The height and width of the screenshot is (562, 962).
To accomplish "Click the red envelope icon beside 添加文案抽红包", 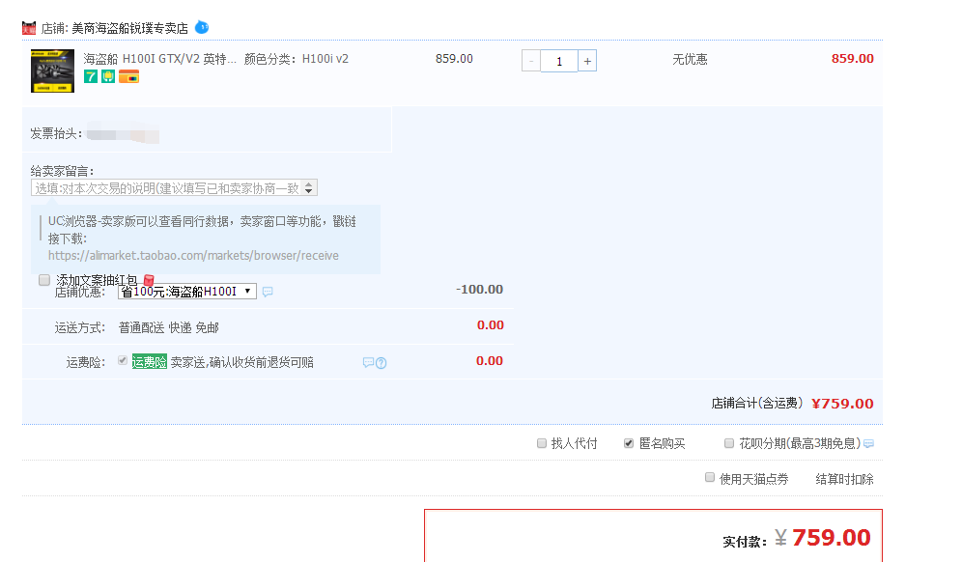I will [x=149, y=280].
